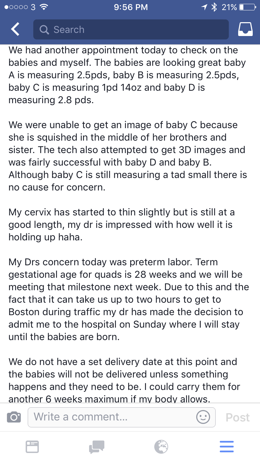This screenshot has height=462, width=260.
Task: Click the magnifying glass search icon
Action: [44, 30]
